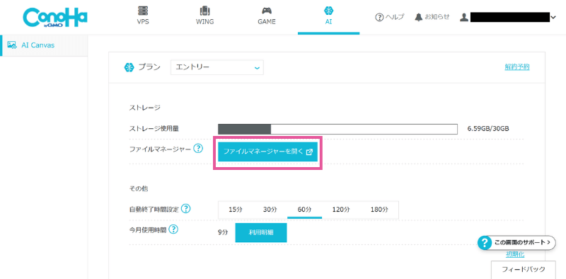
Task: Open the ヘルプ help link
Action: tap(390, 17)
